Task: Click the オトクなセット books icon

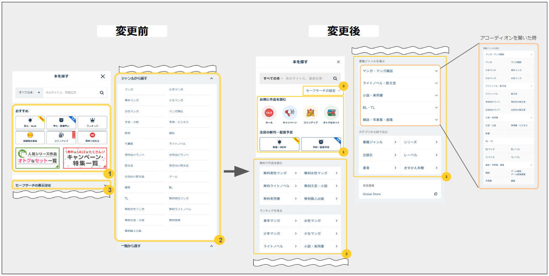Action: click(x=331, y=113)
